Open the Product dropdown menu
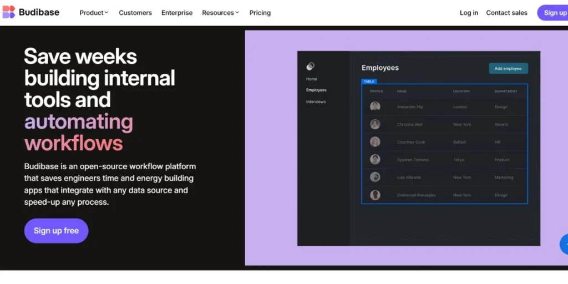This screenshot has width=568, height=284. coord(94,13)
